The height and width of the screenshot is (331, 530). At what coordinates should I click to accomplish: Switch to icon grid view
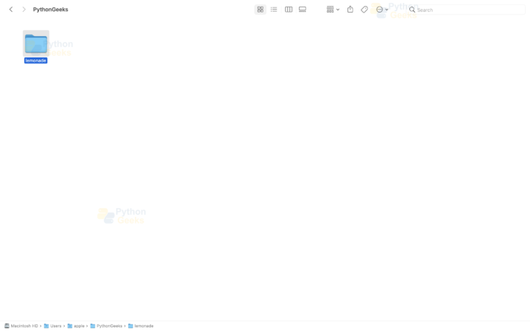[260, 10]
